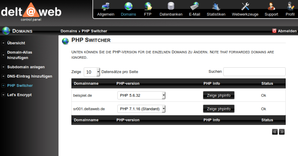Viewport: 298px width, 156px height.
Task: Click the globe icon in Domains sidebar header
Action: click(x=6, y=31)
